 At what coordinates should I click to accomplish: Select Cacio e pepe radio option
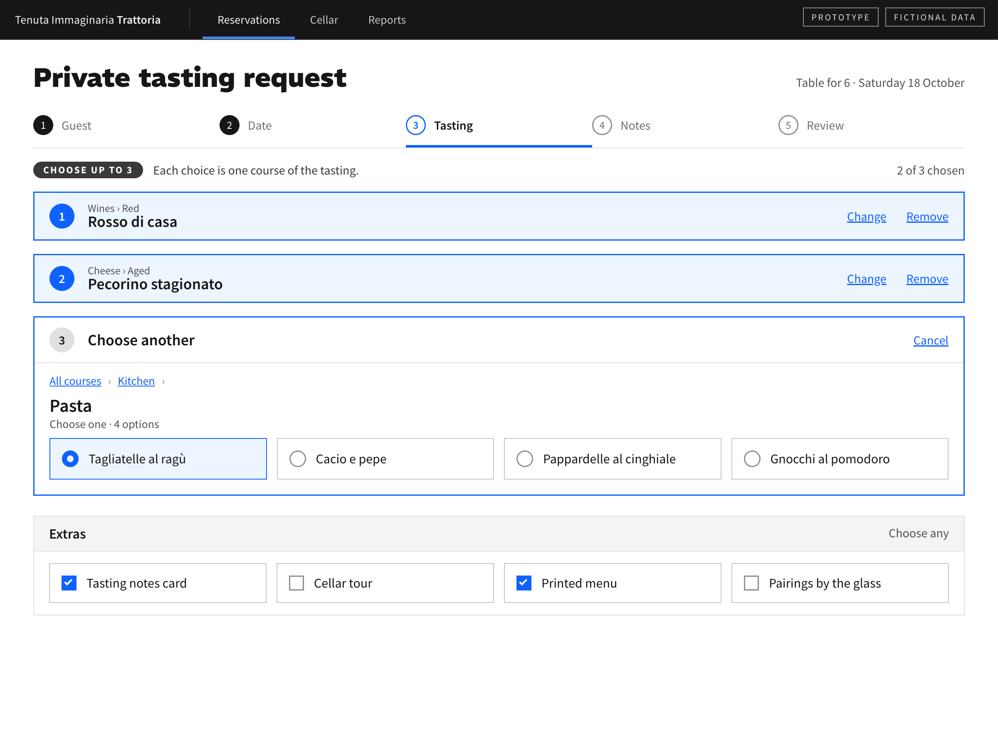[385, 458]
